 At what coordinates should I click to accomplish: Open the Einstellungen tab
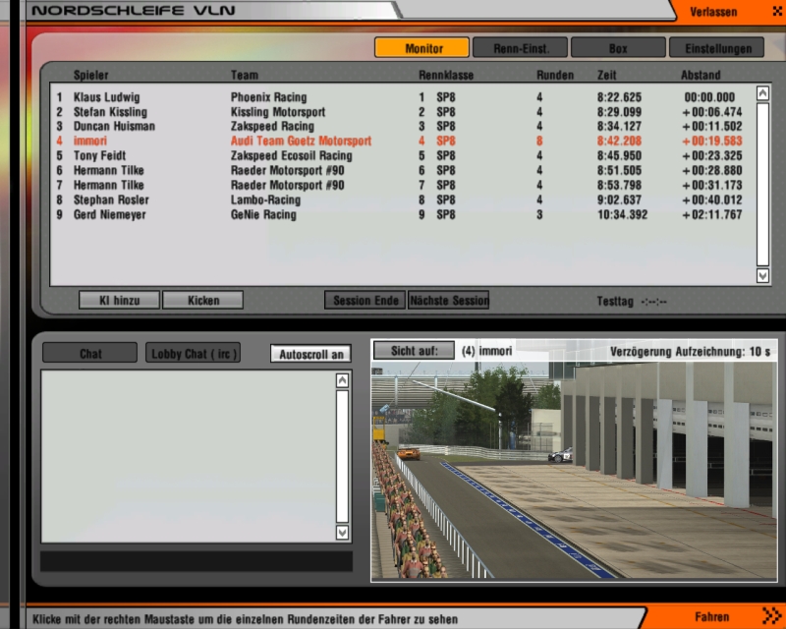pos(716,47)
